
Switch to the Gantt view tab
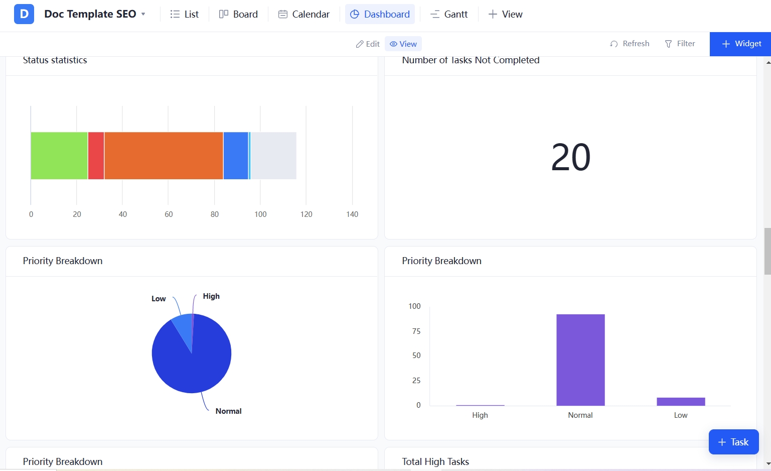point(449,14)
